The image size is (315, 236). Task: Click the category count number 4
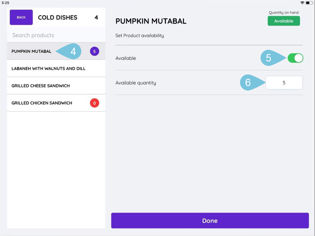point(96,18)
